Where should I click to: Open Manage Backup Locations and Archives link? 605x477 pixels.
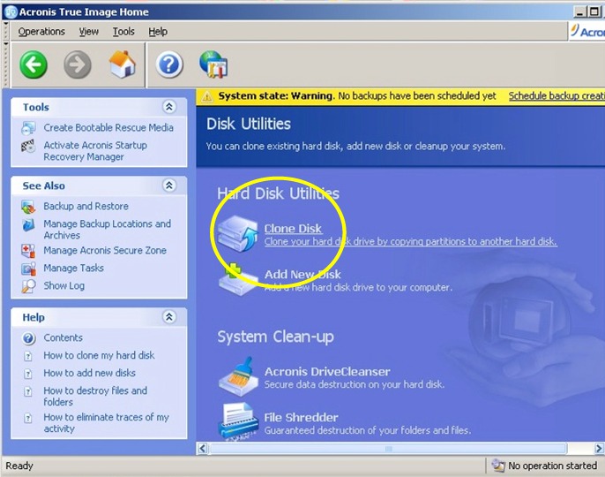pyautogui.click(x=108, y=230)
